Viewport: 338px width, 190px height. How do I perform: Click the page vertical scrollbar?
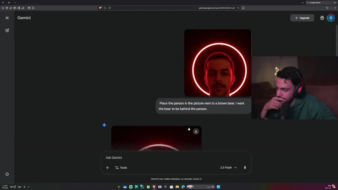pyautogui.click(x=337, y=41)
